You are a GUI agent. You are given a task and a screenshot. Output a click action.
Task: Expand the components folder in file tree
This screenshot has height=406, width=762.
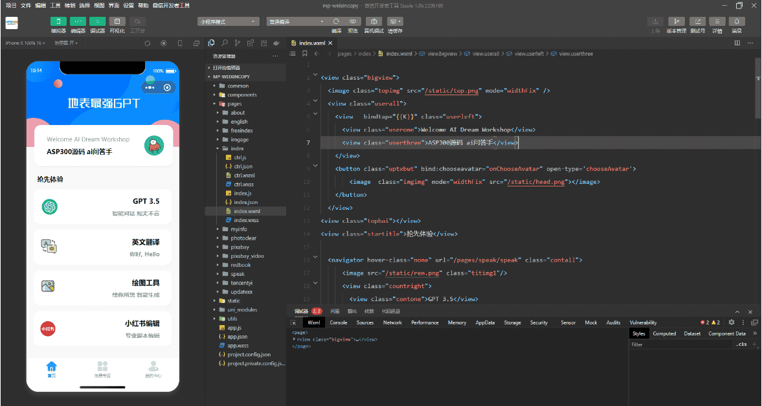pos(241,95)
